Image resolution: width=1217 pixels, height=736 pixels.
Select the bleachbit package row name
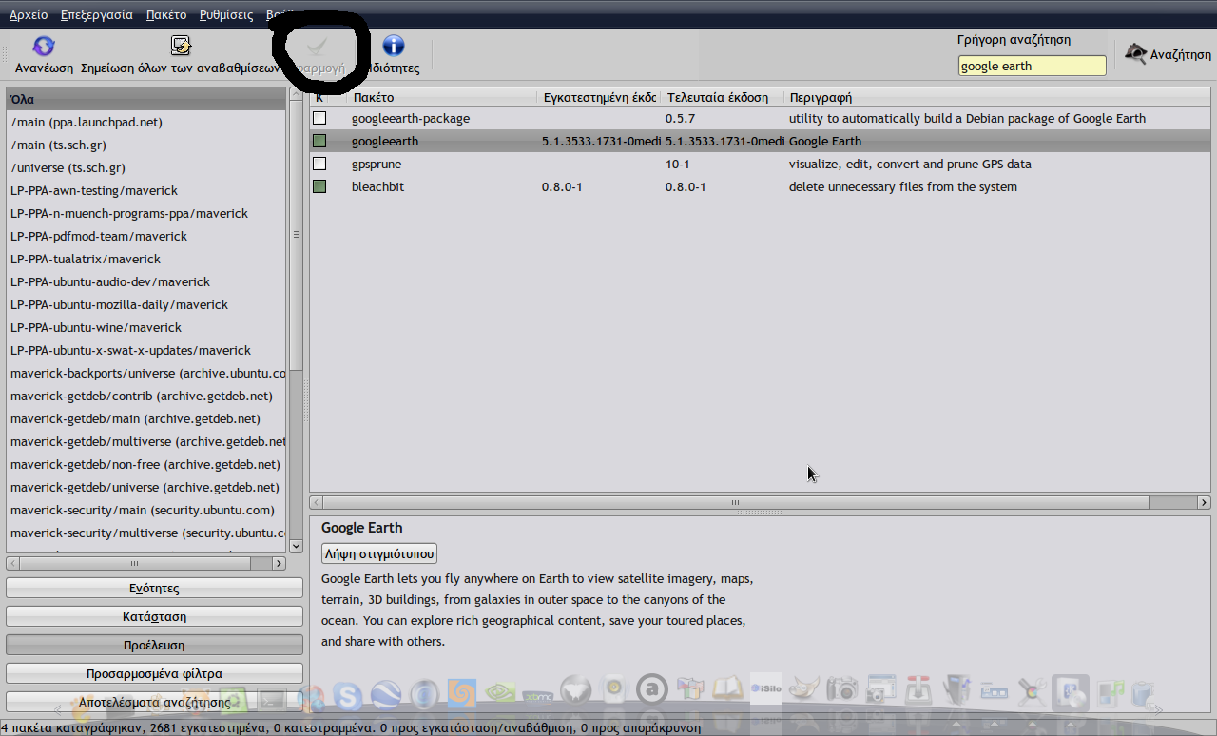[x=377, y=186]
